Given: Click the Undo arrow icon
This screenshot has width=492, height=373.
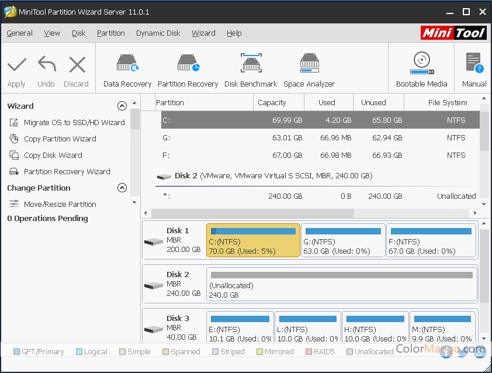Looking at the screenshot, I should click(x=47, y=64).
